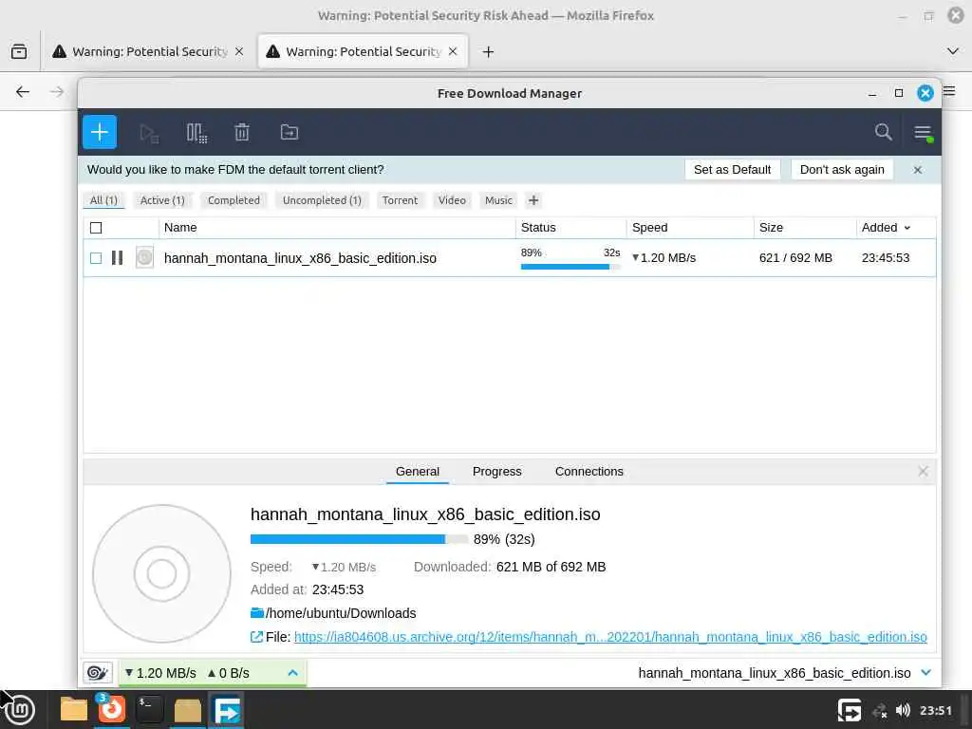Click the 89% progress bar in download row
The width and height of the screenshot is (972, 729).
coord(570,267)
